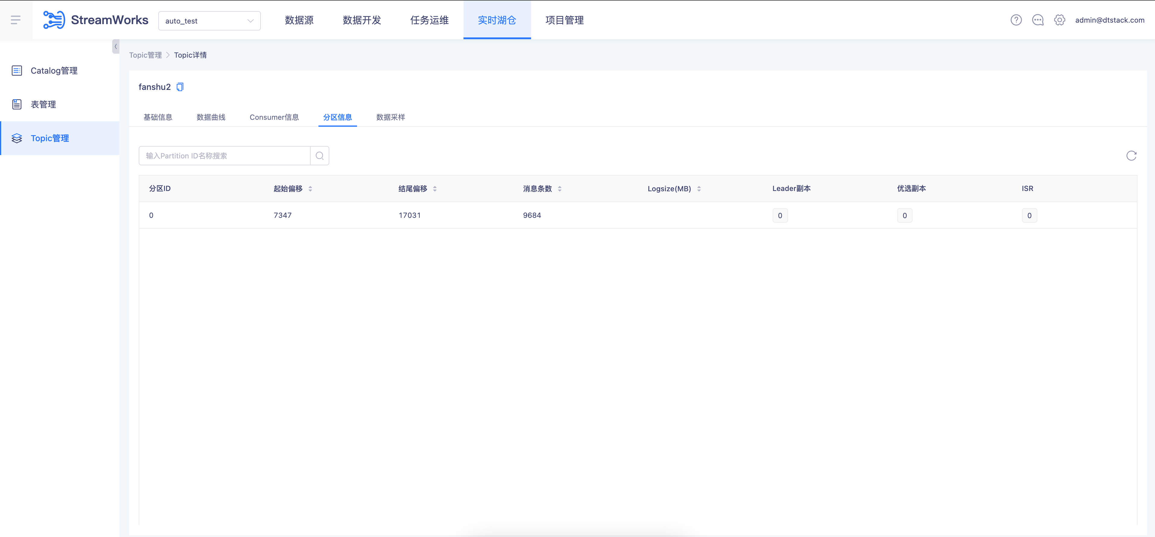Switch to Consumer信息 tab
Image resolution: width=1155 pixels, height=537 pixels.
click(274, 118)
